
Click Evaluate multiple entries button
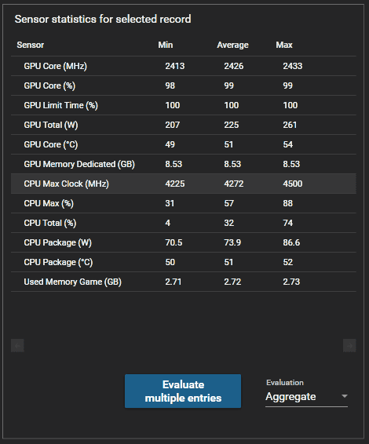[x=183, y=391]
